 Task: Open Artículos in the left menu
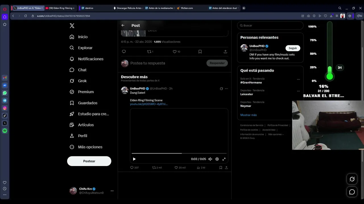click(82, 125)
